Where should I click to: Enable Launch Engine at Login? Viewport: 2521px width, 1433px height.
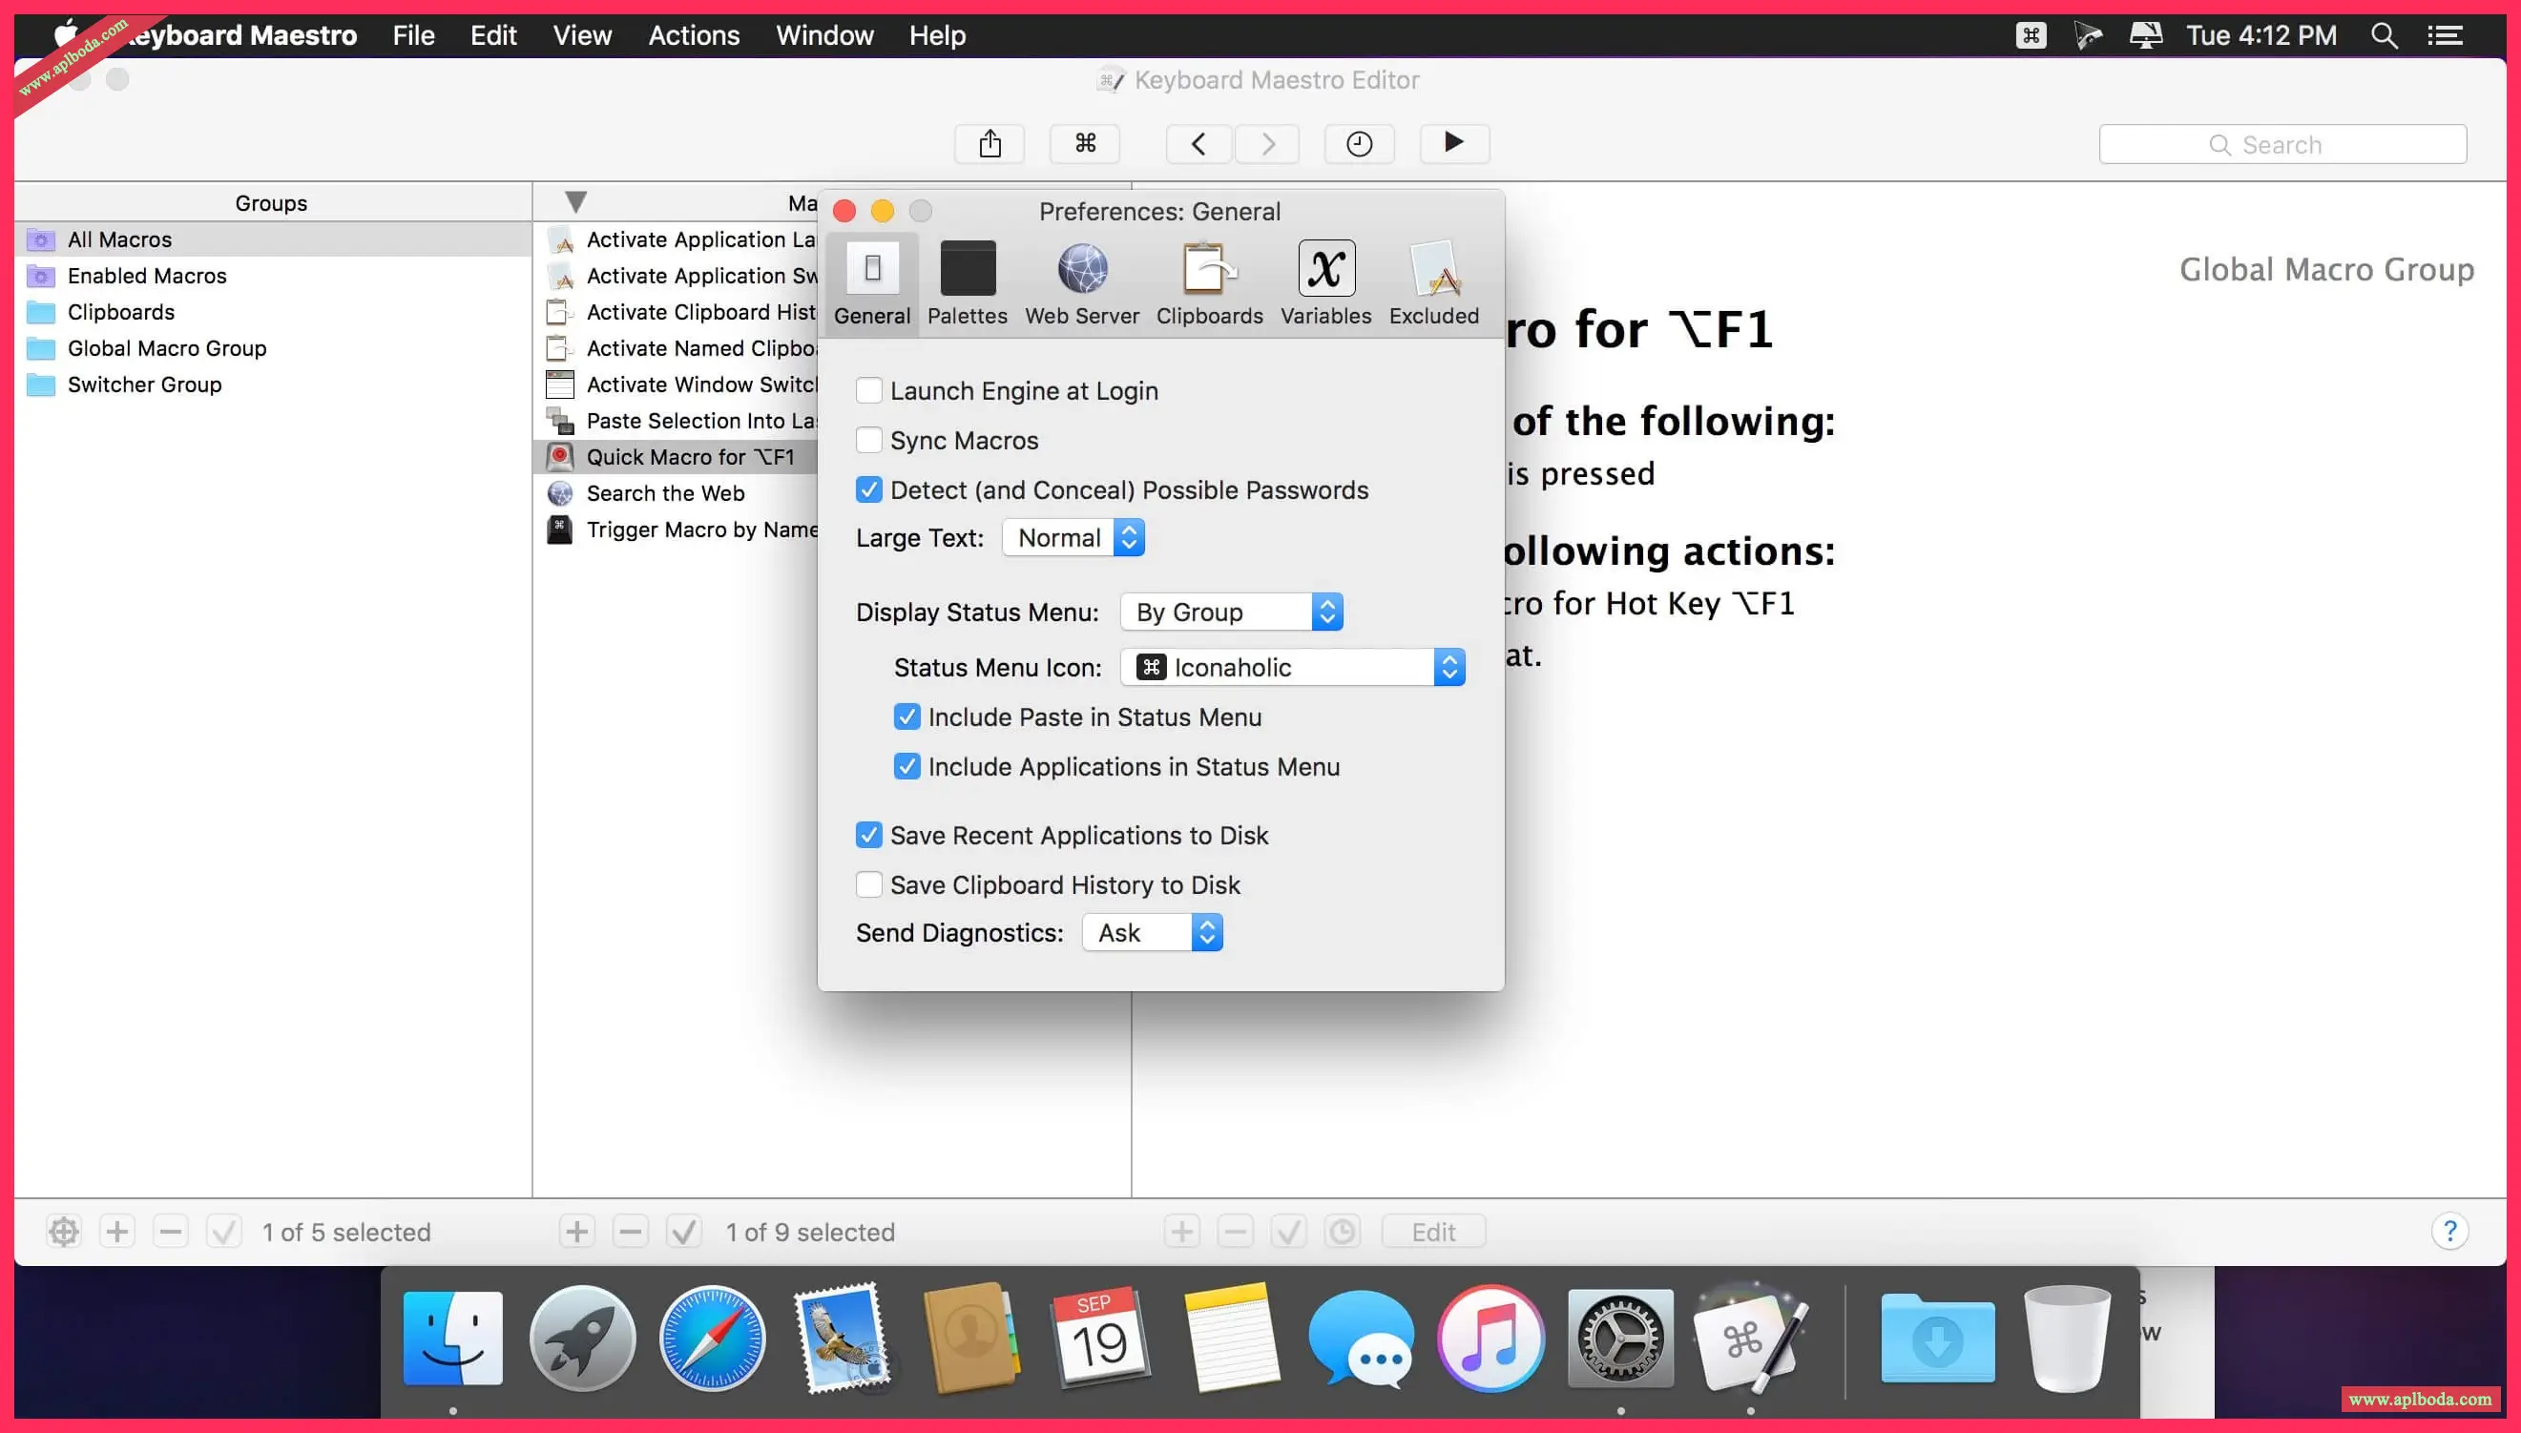(868, 391)
